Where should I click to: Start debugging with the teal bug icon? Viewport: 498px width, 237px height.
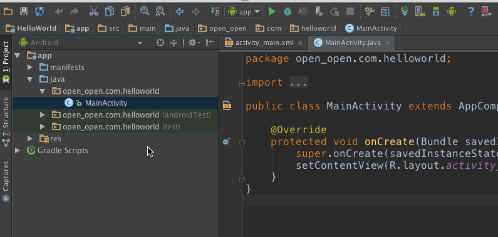point(288,12)
